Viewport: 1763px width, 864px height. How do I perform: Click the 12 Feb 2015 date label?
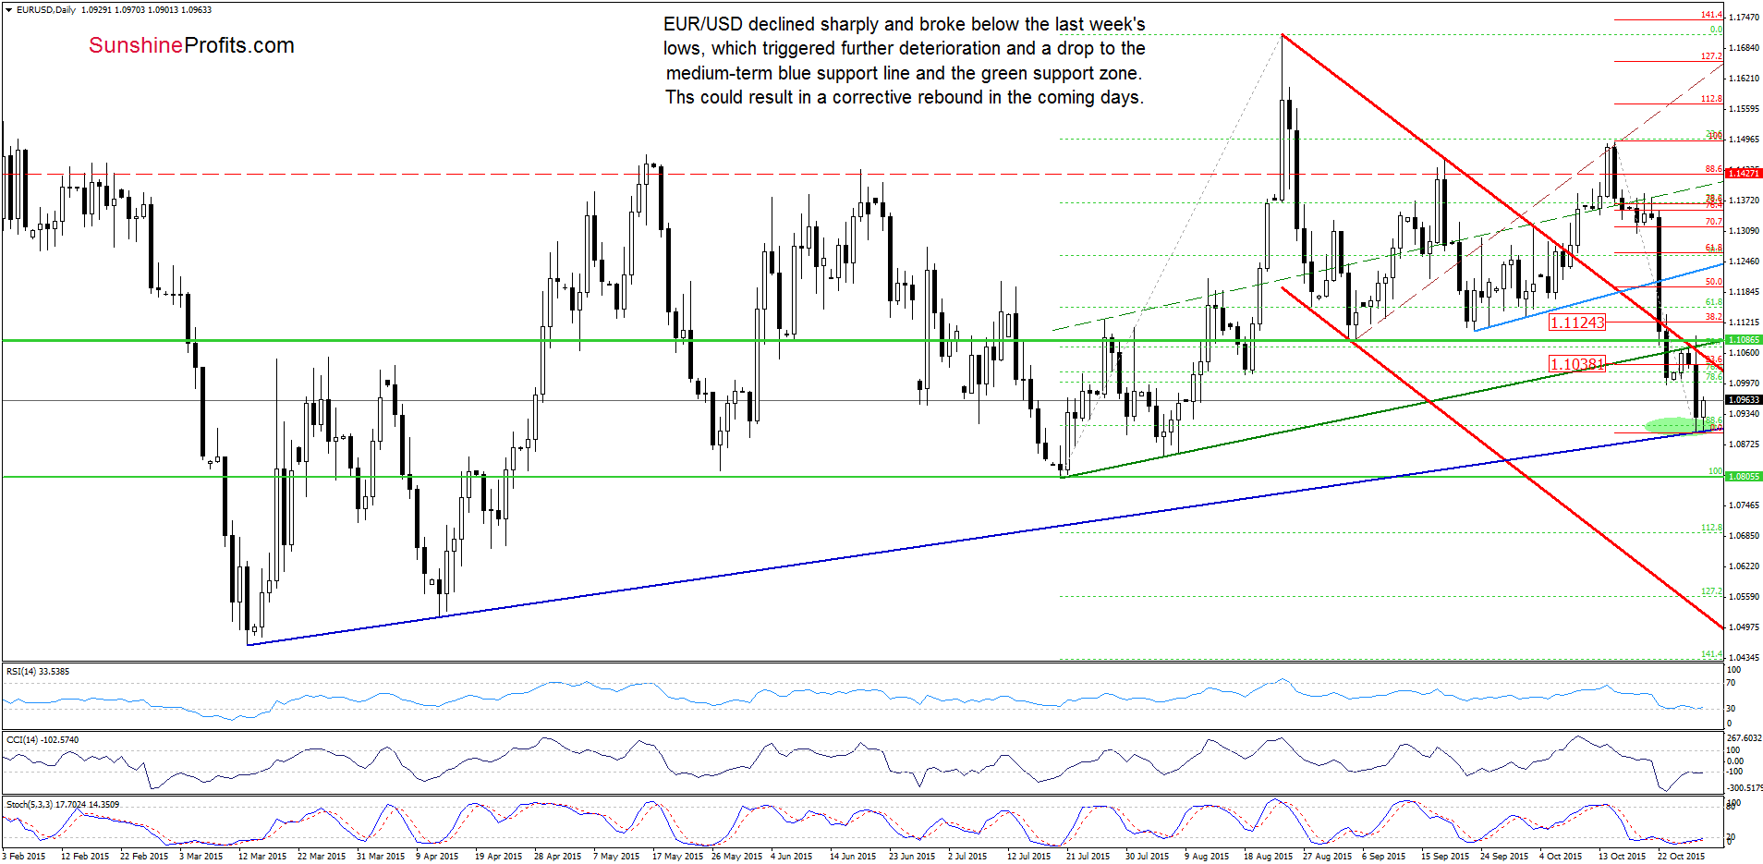pos(85,857)
